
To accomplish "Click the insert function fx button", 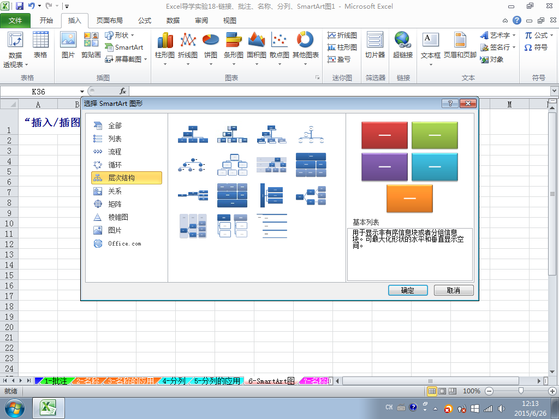I will pyautogui.click(x=123, y=91).
